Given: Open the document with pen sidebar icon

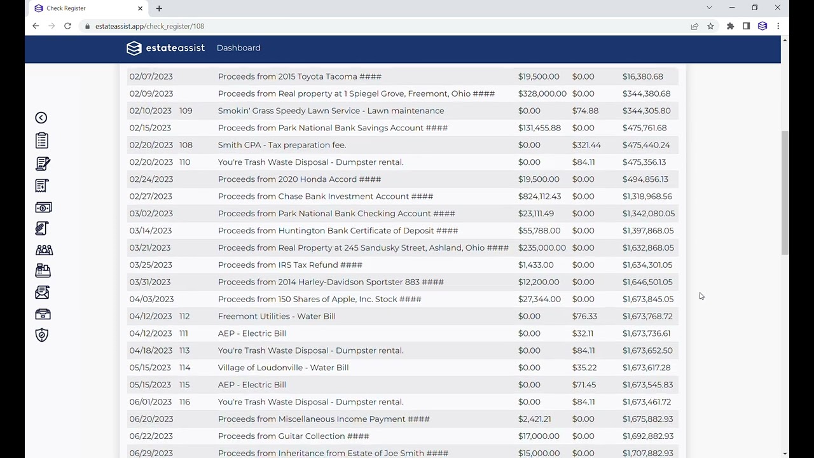Looking at the screenshot, I should click(43, 163).
